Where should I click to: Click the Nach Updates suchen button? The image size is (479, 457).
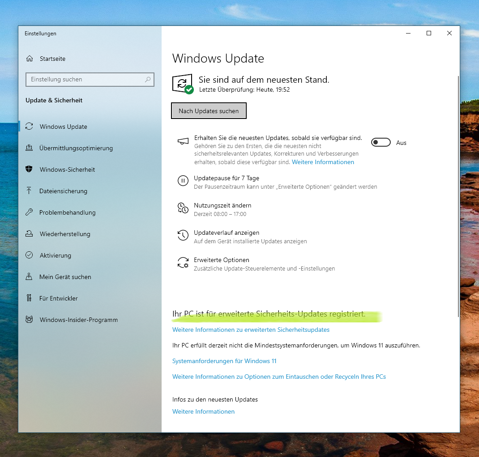209,111
